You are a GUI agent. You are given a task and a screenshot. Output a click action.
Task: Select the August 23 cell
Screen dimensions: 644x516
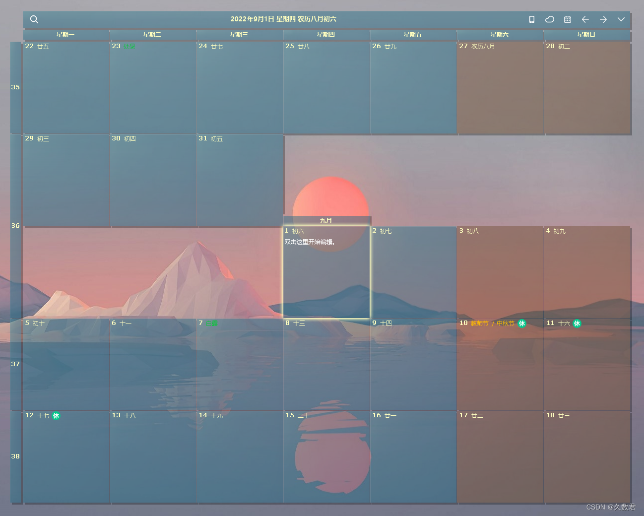(x=153, y=88)
